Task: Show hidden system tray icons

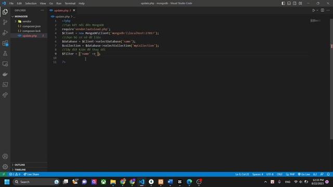Action: pyautogui.click(x=265, y=182)
